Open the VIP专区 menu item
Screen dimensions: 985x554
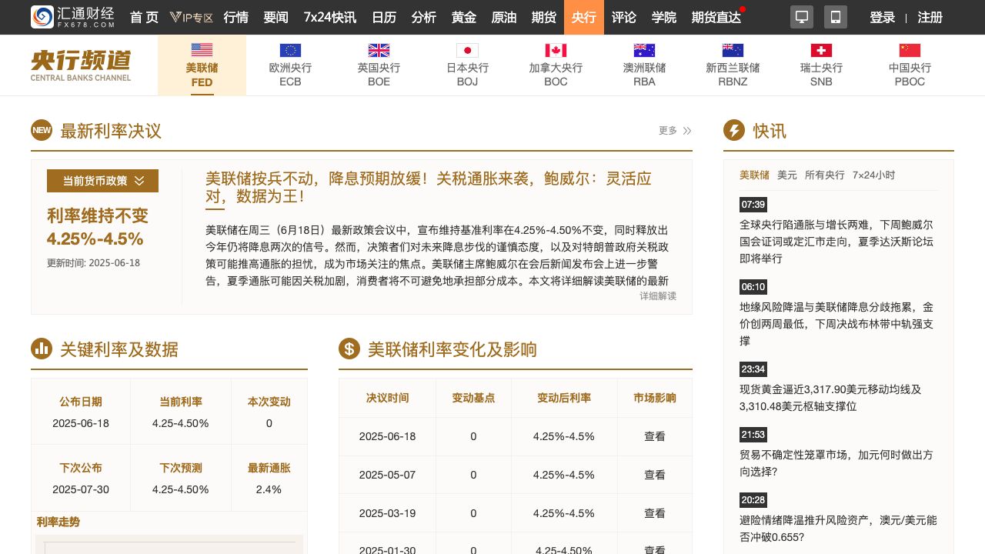[191, 17]
